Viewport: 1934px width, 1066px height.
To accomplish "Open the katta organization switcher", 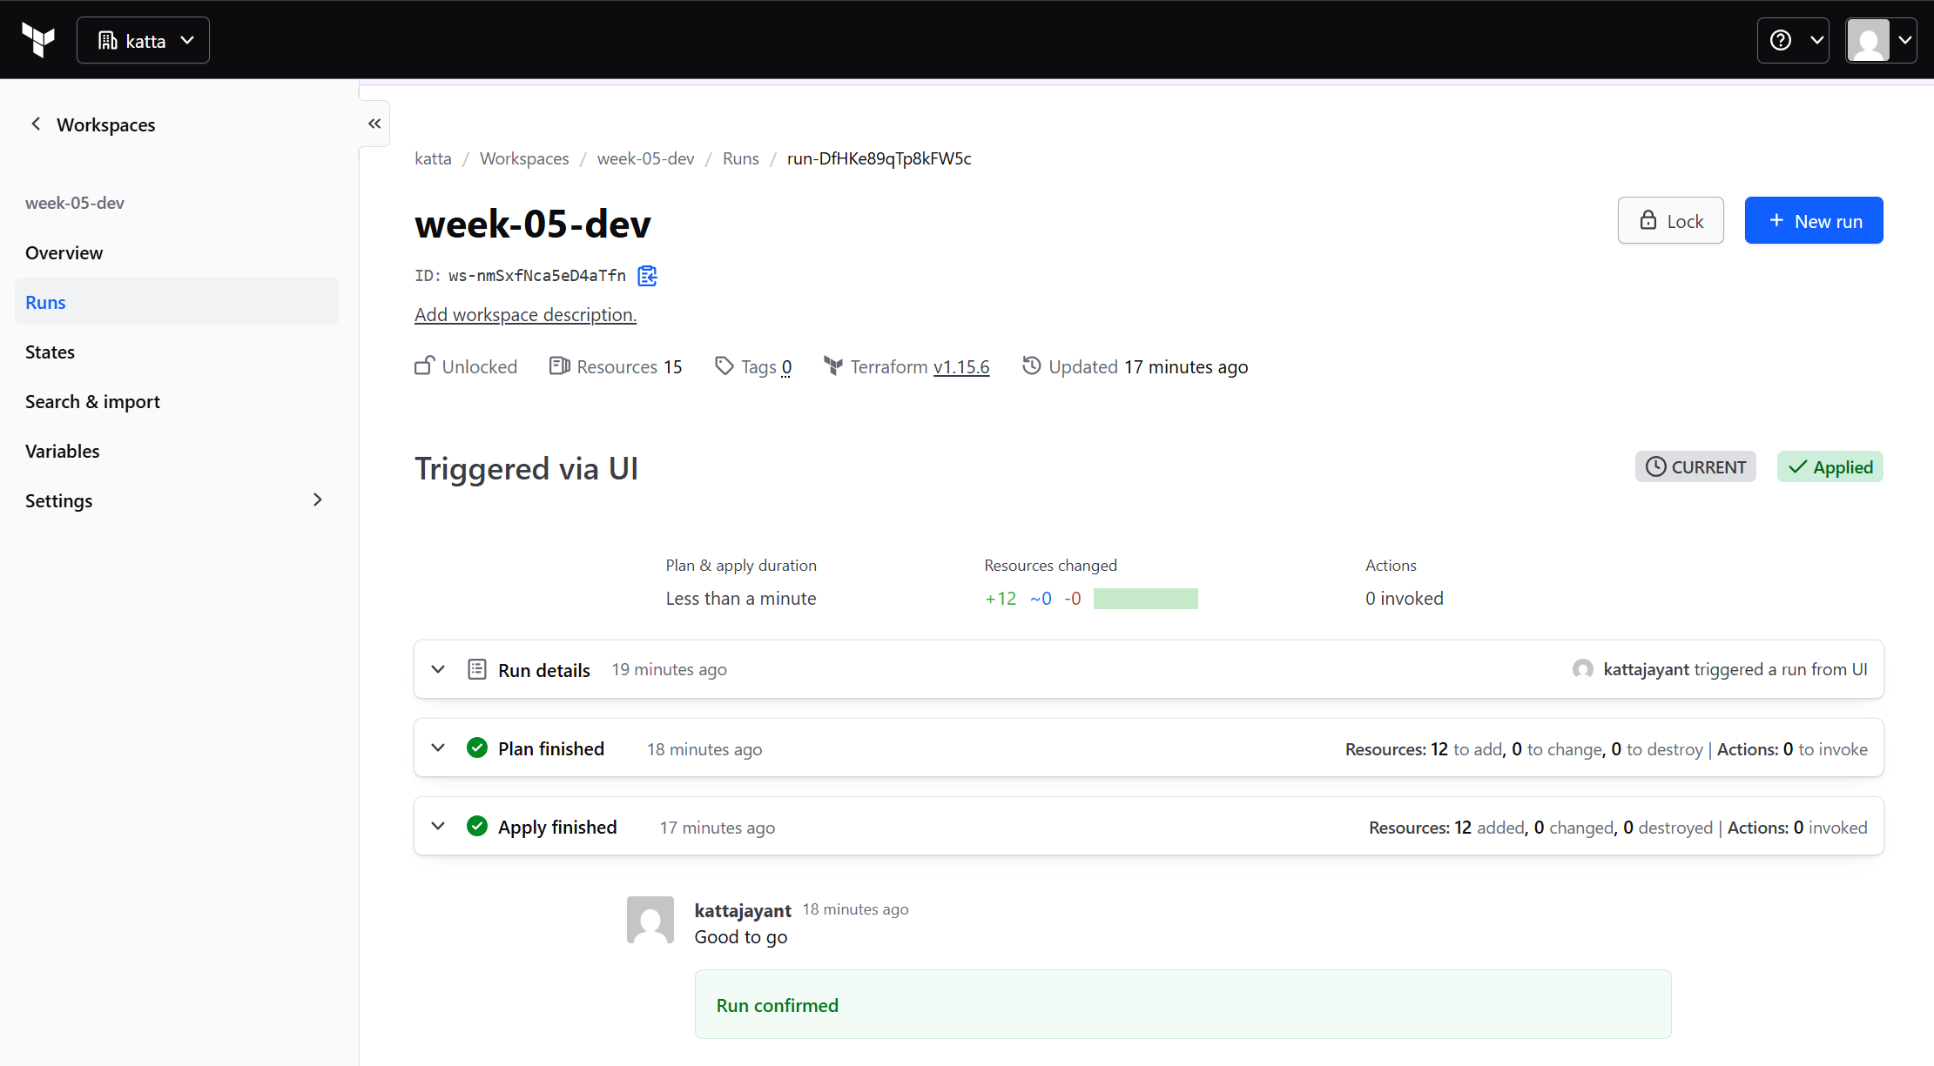I will 143,40.
